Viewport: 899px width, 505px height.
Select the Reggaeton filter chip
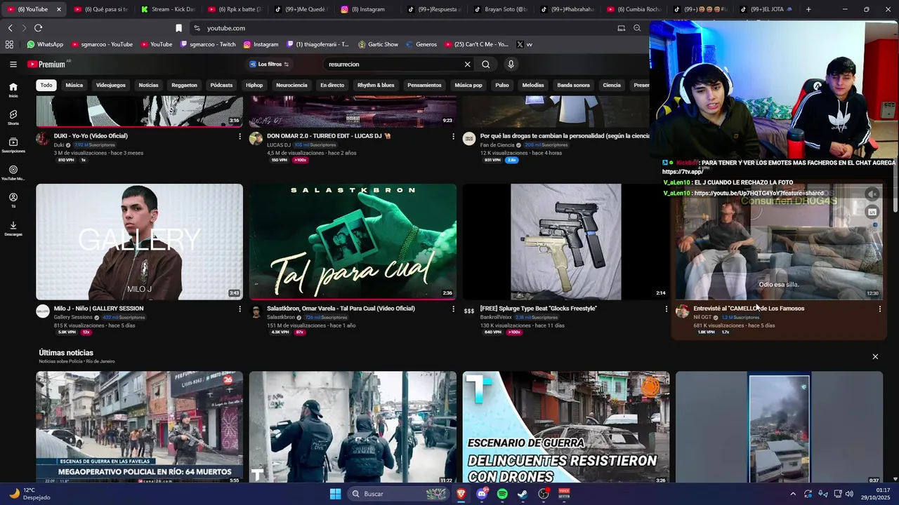click(x=184, y=85)
